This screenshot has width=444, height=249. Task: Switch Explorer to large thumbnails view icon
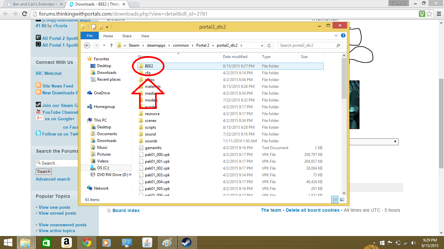coord(342,200)
